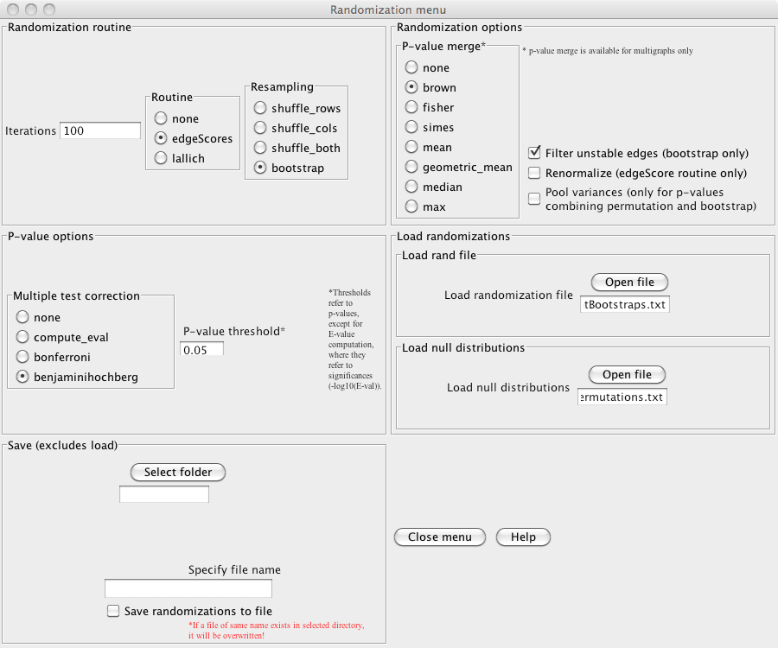Choose compute_eval test correction
Screen dimensions: 778x648
coord(22,338)
